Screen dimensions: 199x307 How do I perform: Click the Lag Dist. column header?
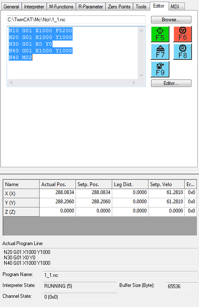pyautogui.click(x=130, y=184)
